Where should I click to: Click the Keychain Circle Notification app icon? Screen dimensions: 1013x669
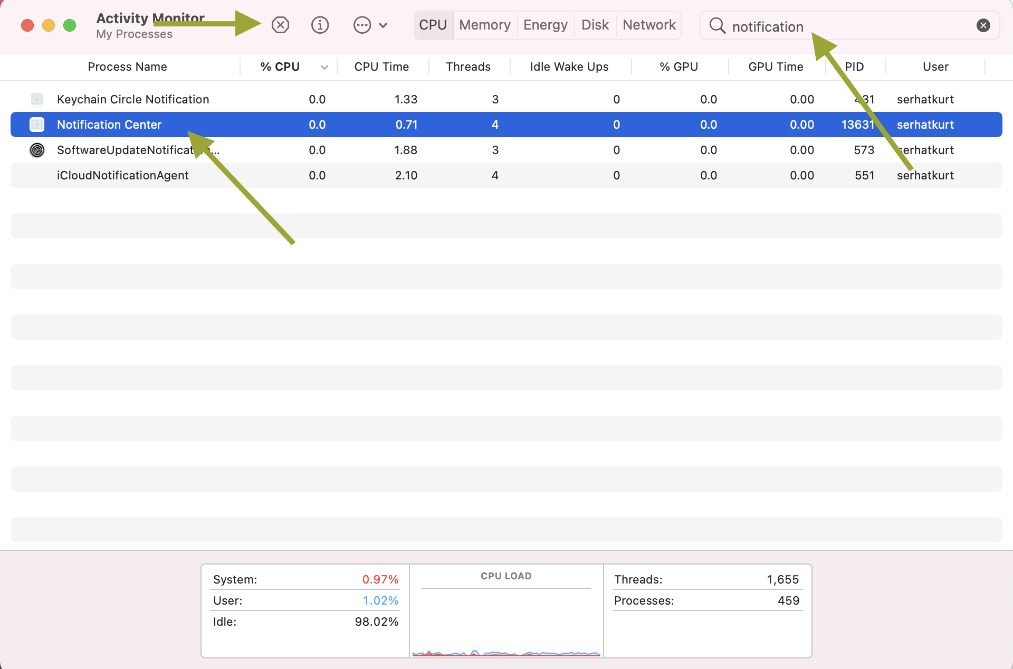coord(37,99)
